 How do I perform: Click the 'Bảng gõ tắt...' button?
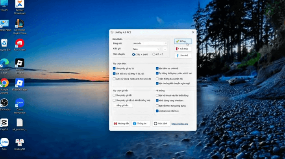coord(123,105)
